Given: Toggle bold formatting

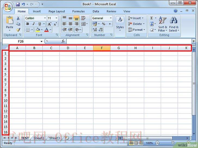Looking at the screenshot, I should click(27, 24).
